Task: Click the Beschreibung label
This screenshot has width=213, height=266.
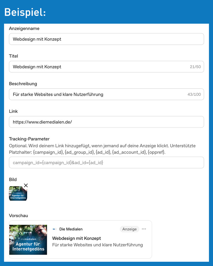Action: click(23, 84)
